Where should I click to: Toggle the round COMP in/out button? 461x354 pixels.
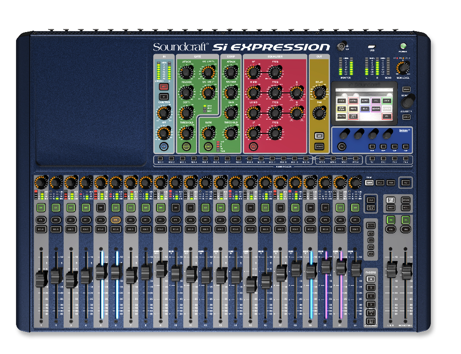point(208,146)
